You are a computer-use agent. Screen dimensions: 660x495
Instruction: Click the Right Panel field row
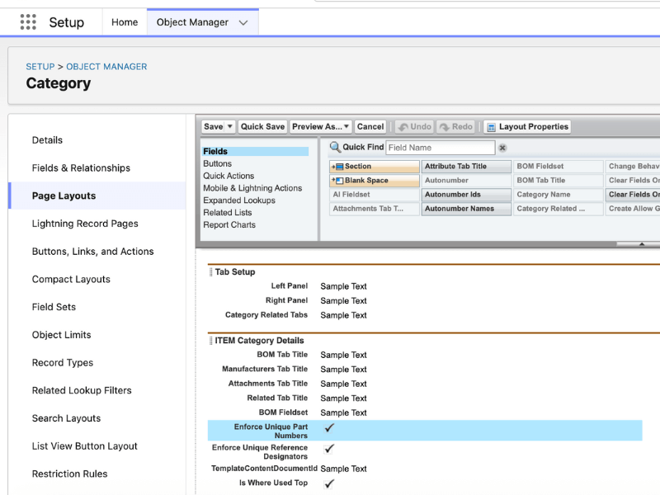425,300
